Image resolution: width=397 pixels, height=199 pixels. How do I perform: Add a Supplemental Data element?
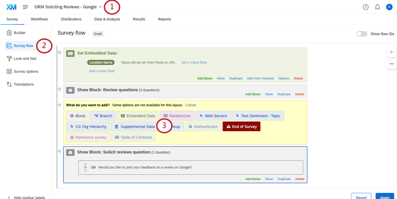(x=134, y=127)
